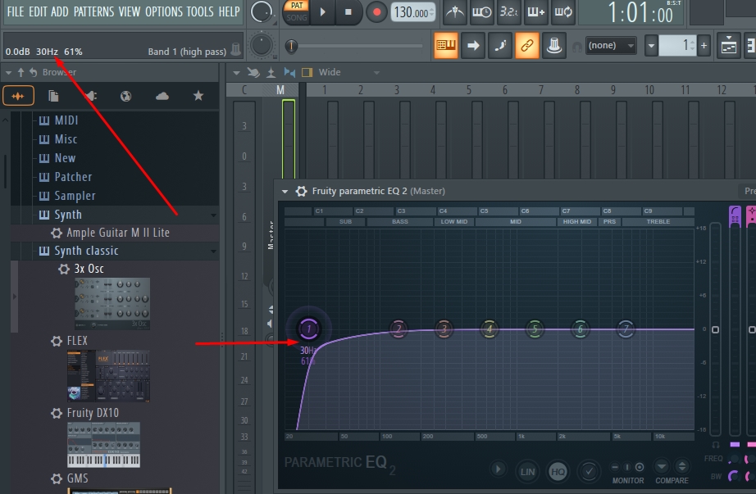
Task: Collapse the Synth classic category
Action: [213, 252]
